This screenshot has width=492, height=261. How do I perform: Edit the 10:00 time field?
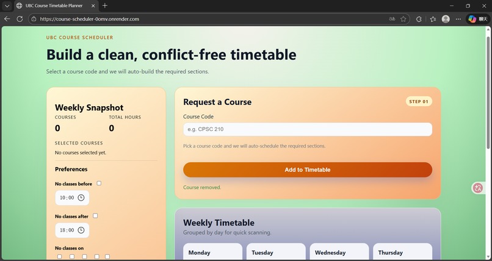click(72, 198)
